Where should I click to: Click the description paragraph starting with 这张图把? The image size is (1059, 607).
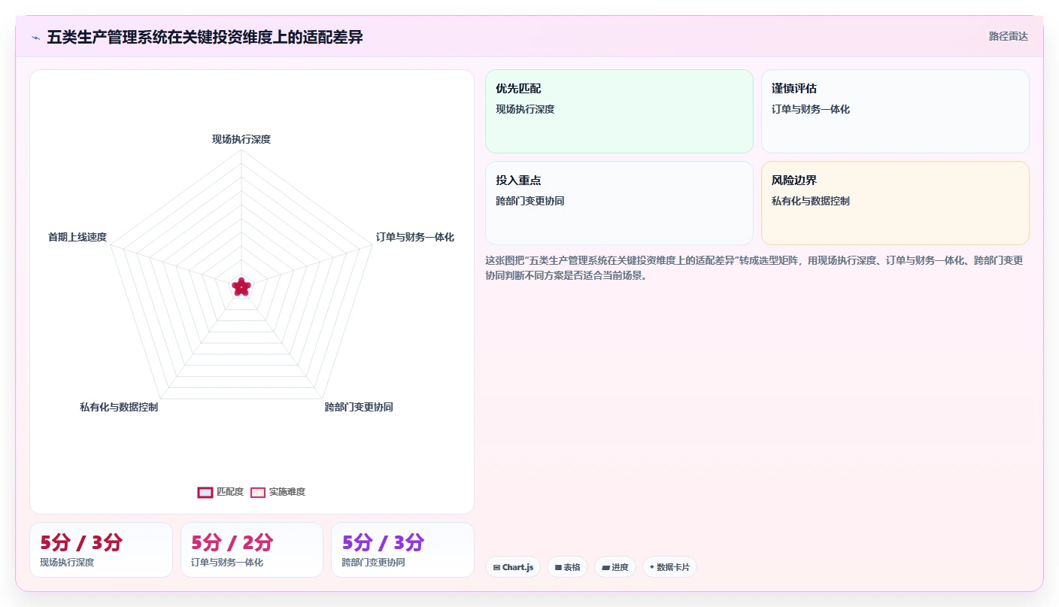pos(754,268)
